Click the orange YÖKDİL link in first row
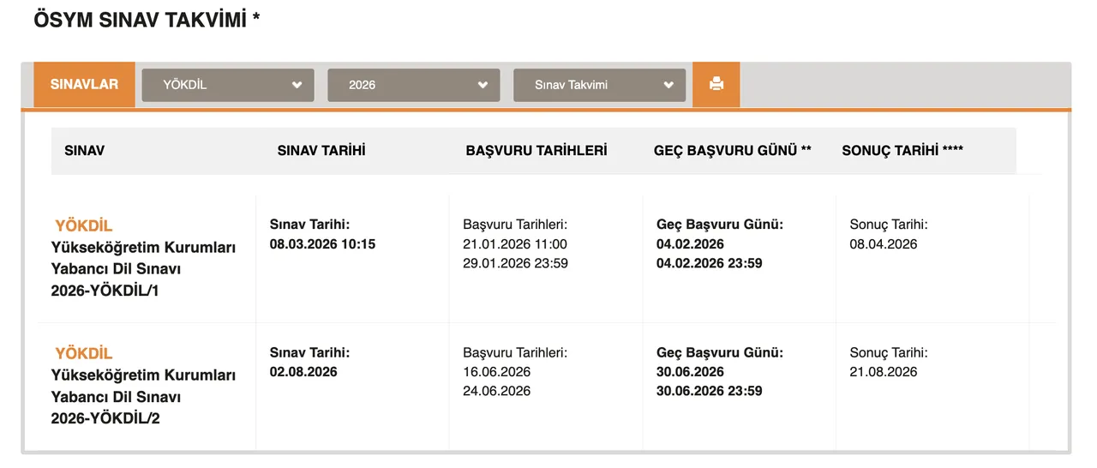The image size is (1097, 468). (84, 225)
